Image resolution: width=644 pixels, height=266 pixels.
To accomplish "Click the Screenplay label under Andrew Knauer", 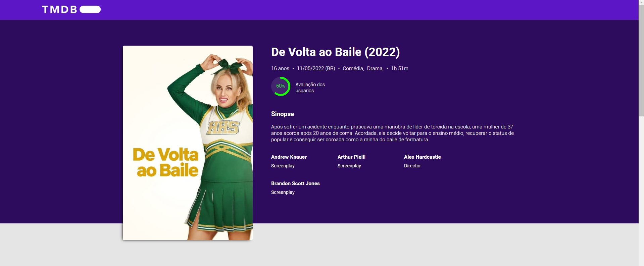I will 283,166.
